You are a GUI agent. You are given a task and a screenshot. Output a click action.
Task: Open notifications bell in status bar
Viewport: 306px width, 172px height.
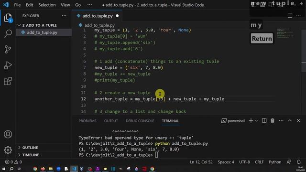298,162
